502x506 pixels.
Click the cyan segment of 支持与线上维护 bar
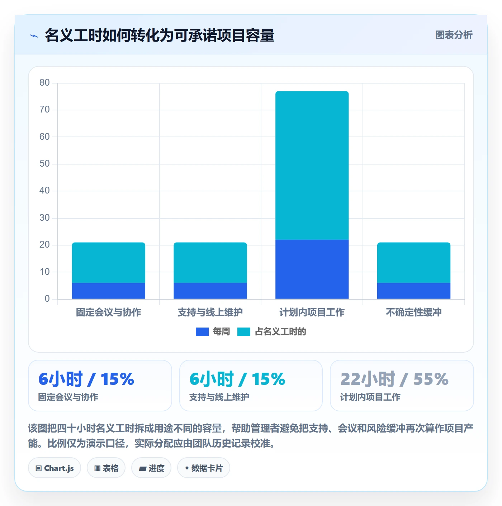click(210, 263)
